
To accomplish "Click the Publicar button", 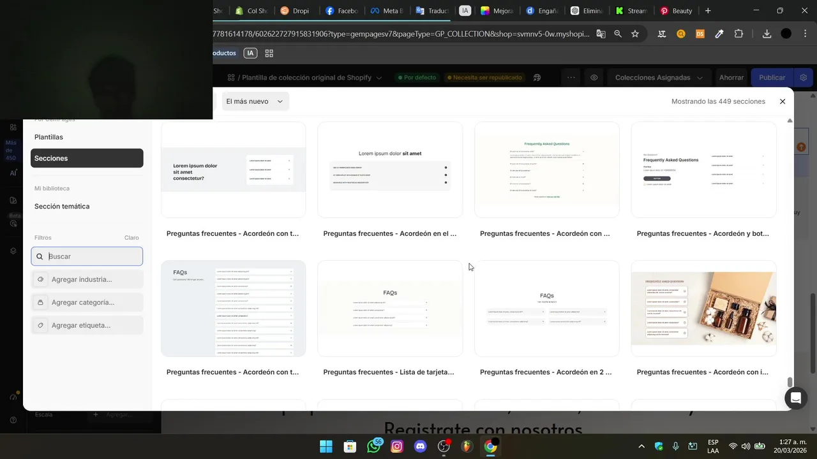I will point(772,77).
